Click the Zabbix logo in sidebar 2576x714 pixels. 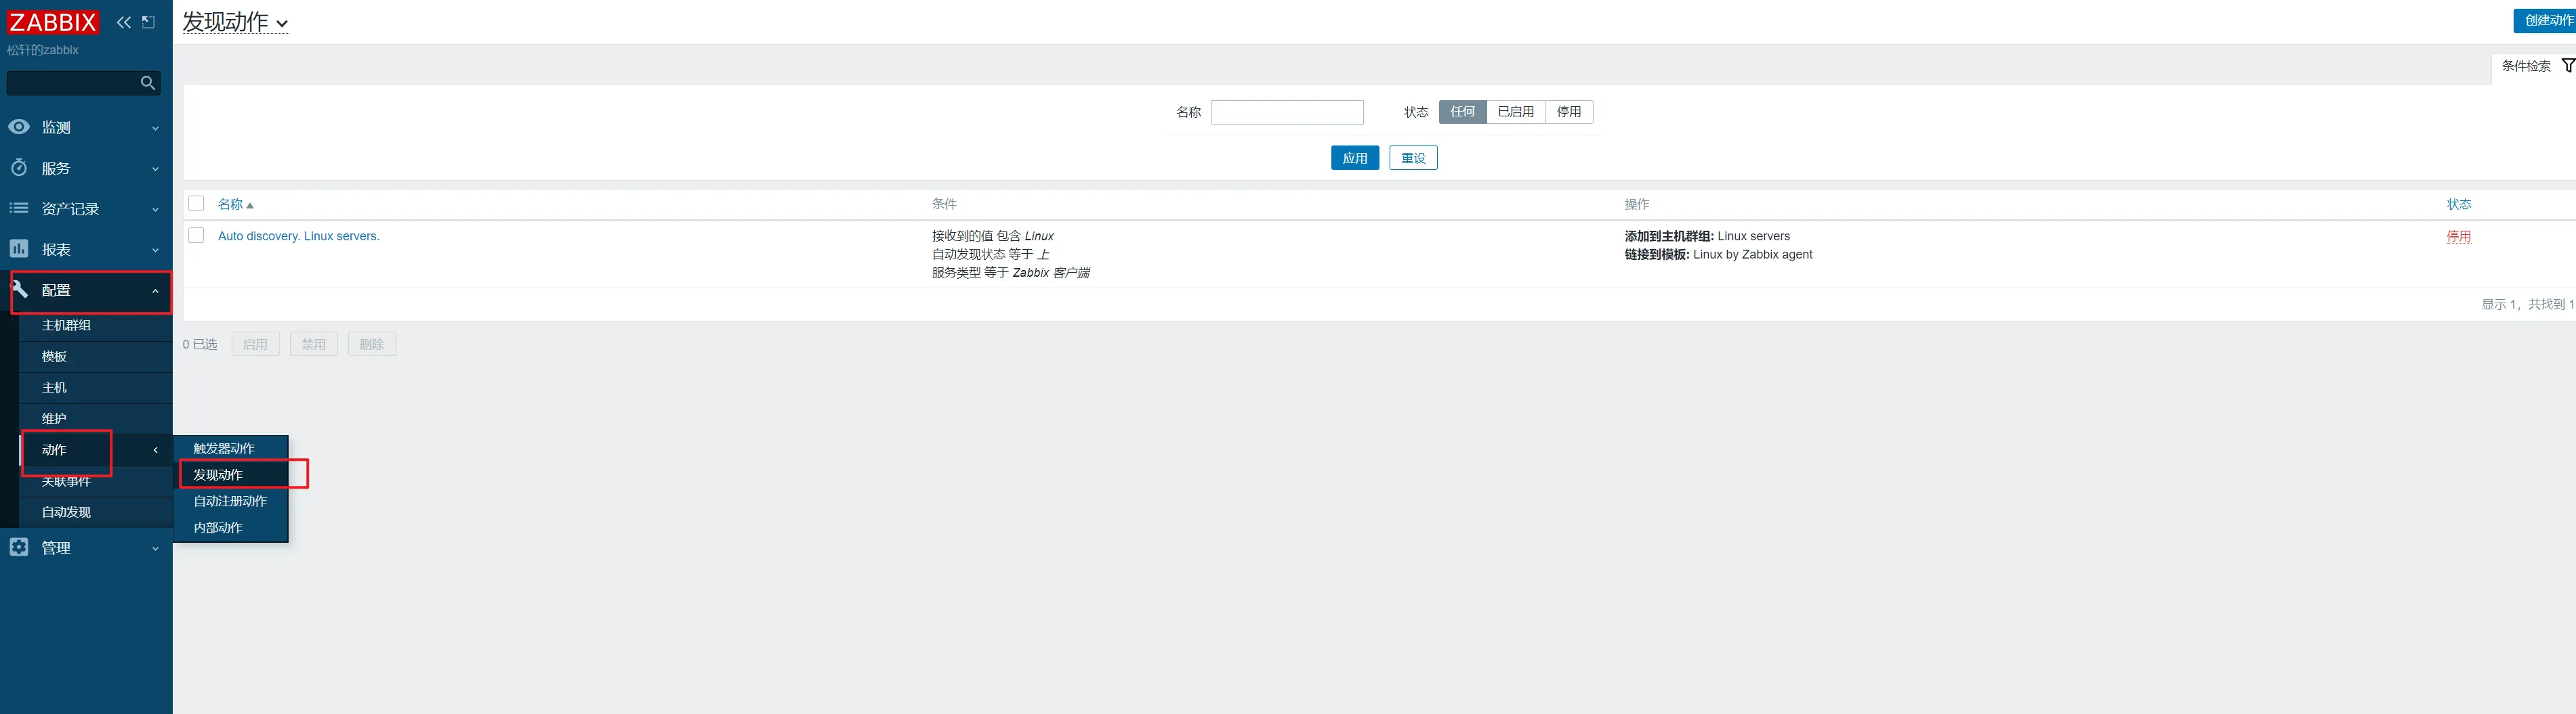click(53, 22)
